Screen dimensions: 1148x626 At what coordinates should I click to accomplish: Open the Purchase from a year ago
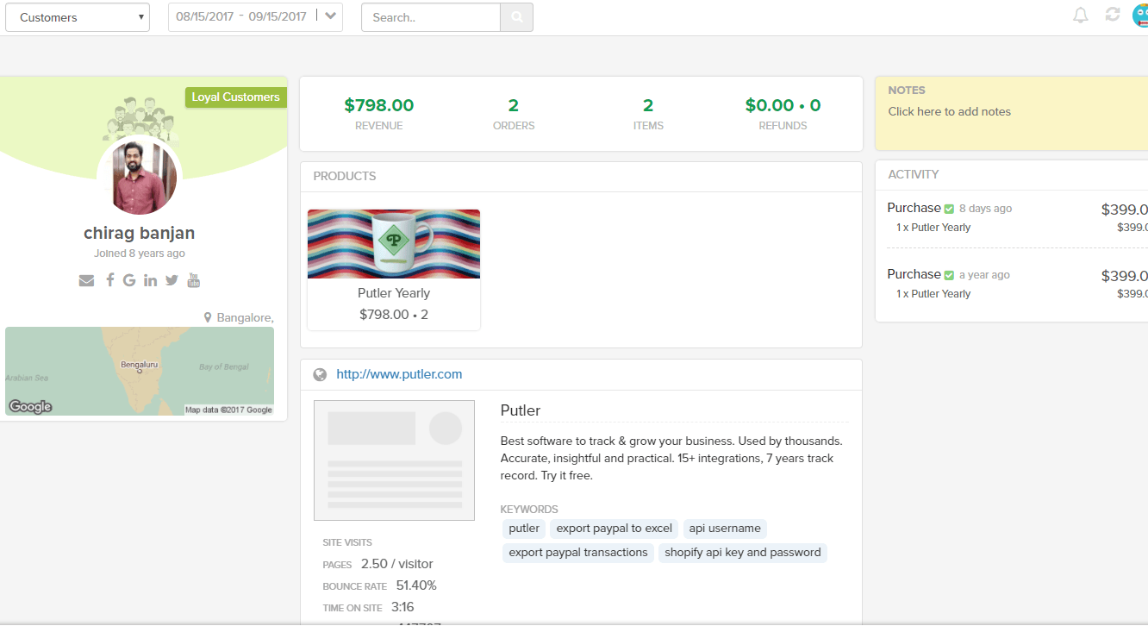click(914, 274)
